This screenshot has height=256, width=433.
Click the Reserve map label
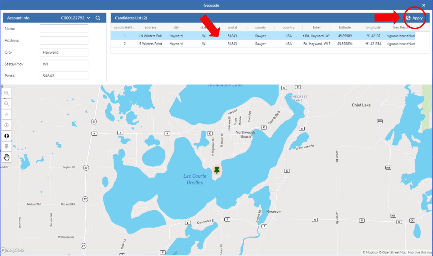[274, 212]
